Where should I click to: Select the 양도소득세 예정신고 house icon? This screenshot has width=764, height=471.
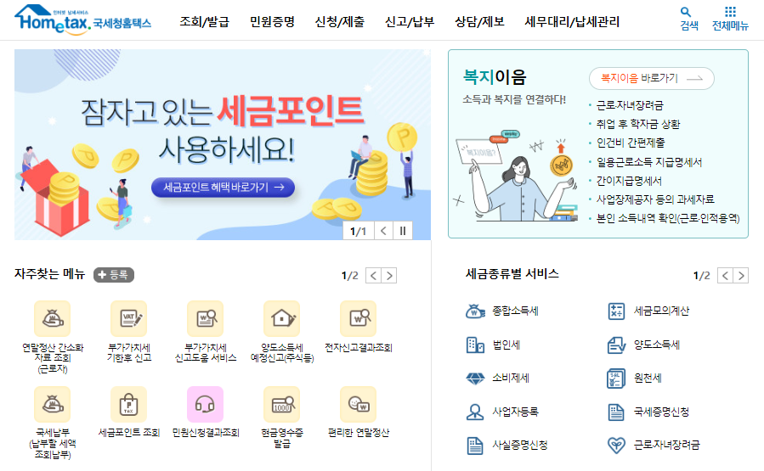[282, 319]
